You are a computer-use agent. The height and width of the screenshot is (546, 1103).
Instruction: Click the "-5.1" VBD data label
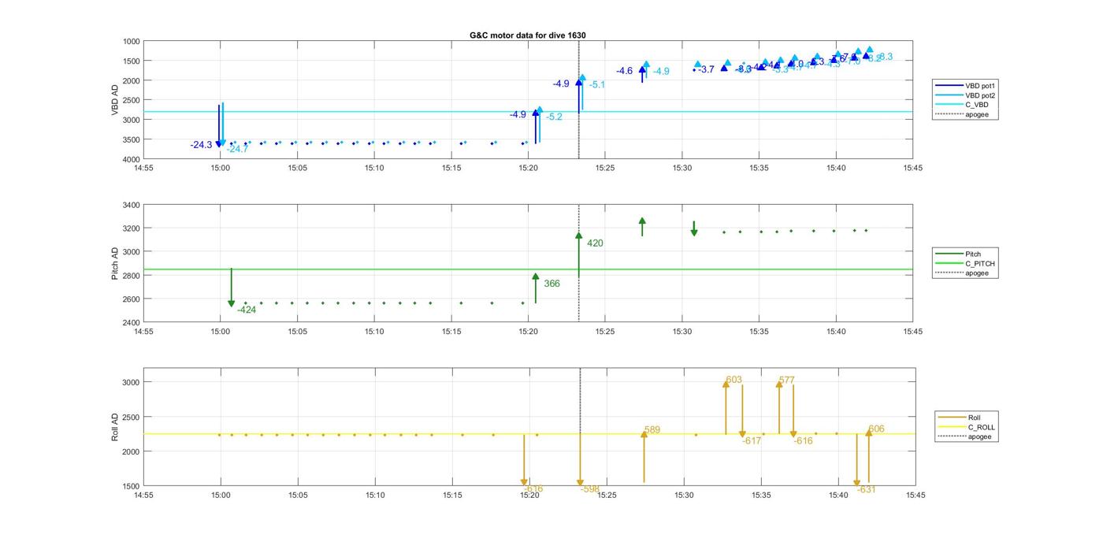597,85
